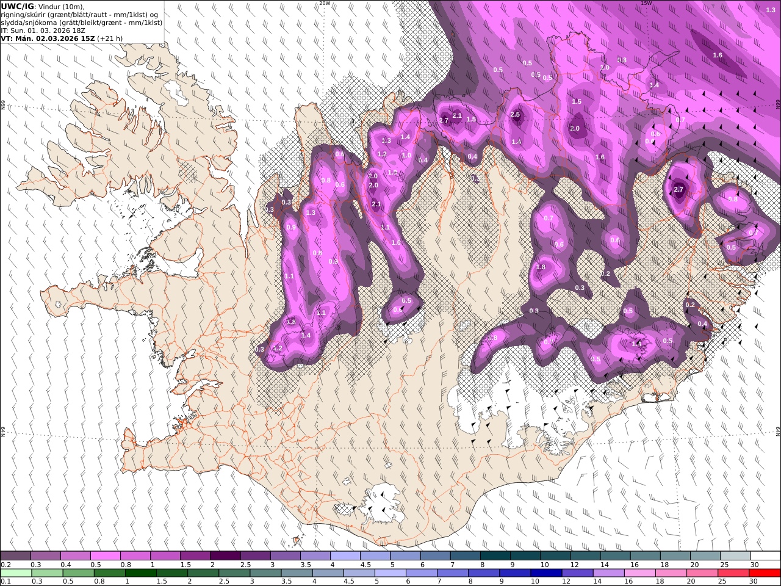Pick the 7 blue swatch in lower legend

point(452,573)
